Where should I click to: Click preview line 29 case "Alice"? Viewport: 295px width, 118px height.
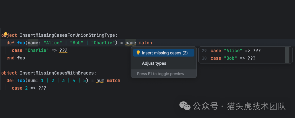[235, 51]
